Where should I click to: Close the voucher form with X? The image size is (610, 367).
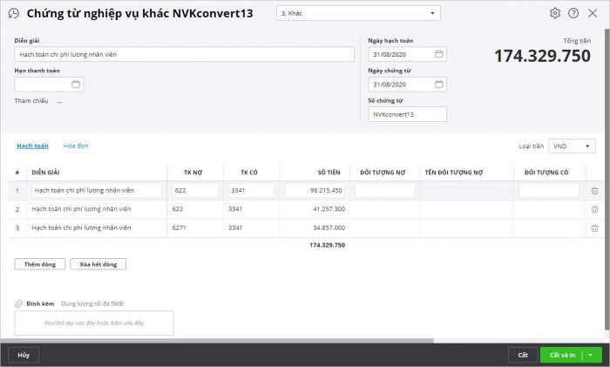[x=593, y=13]
